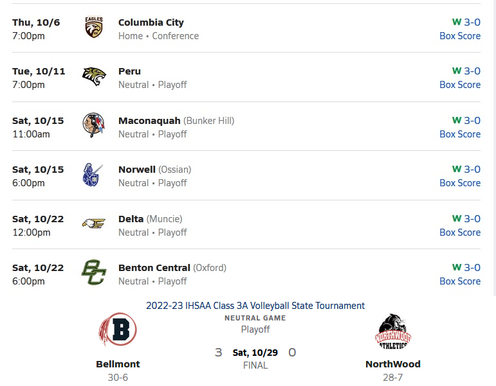The width and height of the screenshot is (496, 386).
Task: Open the Maconaquah team logo
Action: pyautogui.click(x=94, y=126)
